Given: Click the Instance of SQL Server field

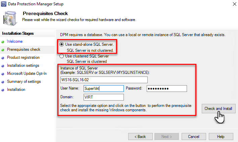Looking at the screenshot, I should (x=104, y=80).
